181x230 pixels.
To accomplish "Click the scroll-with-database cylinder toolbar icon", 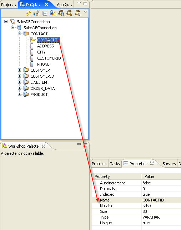I will click(x=61, y=13).
